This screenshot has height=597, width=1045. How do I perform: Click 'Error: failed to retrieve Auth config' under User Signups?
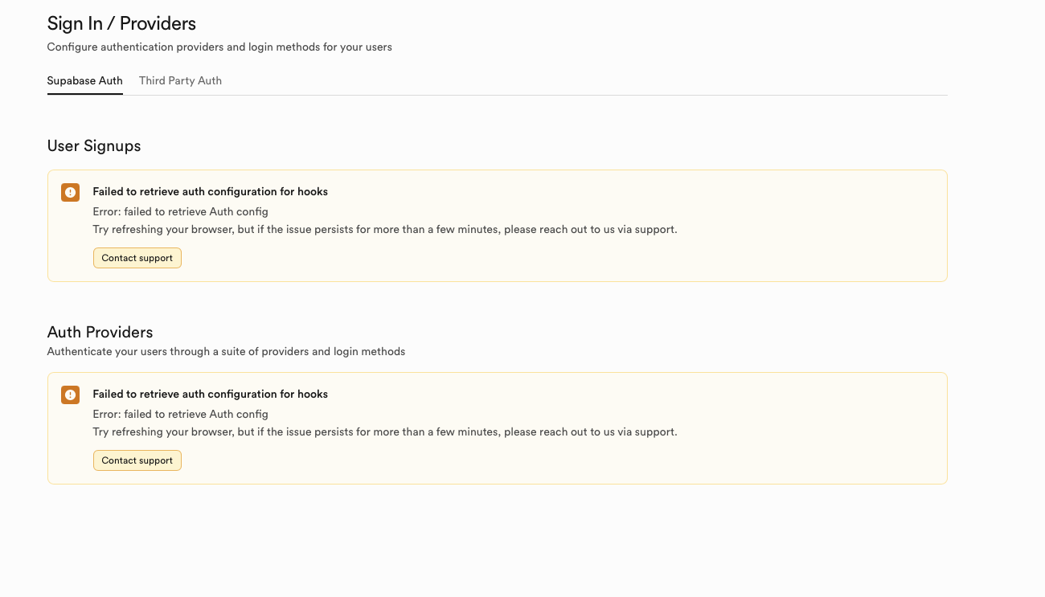(180, 212)
